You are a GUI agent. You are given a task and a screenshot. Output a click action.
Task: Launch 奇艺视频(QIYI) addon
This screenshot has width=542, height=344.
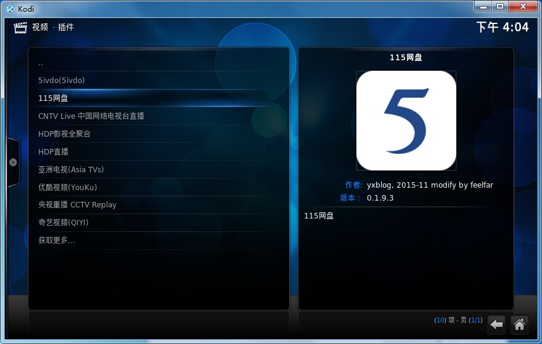[x=64, y=223]
